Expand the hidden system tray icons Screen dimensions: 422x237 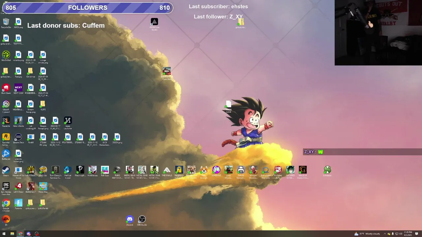[x=385, y=234]
